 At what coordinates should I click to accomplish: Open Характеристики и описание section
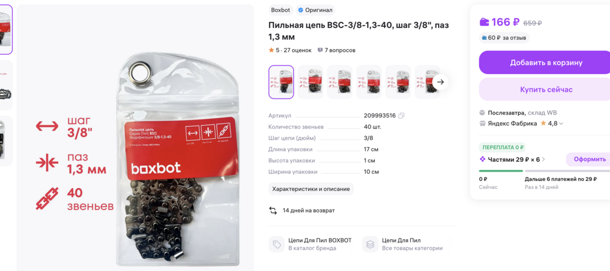[311, 189]
